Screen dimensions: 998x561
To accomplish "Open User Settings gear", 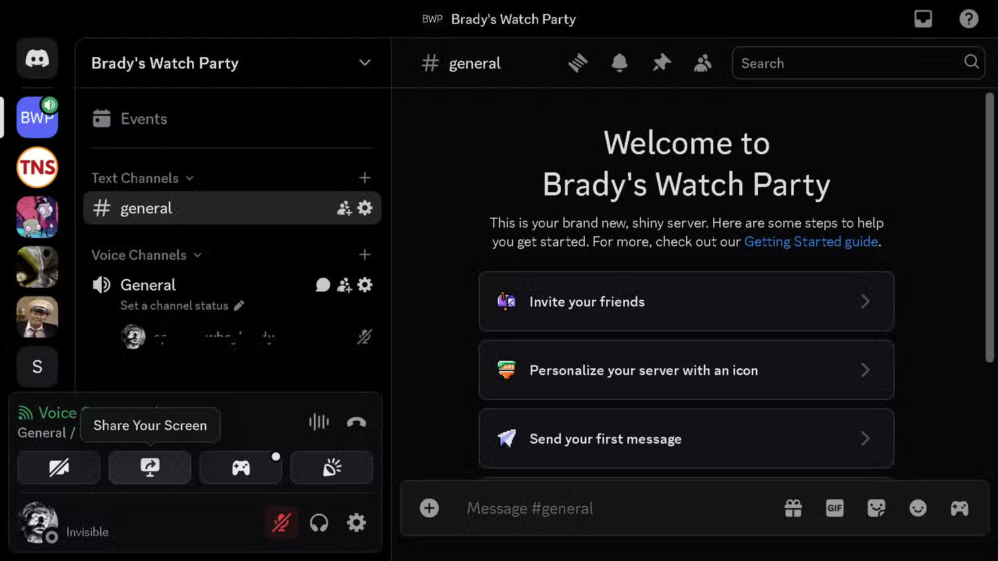I will (357, 523).
